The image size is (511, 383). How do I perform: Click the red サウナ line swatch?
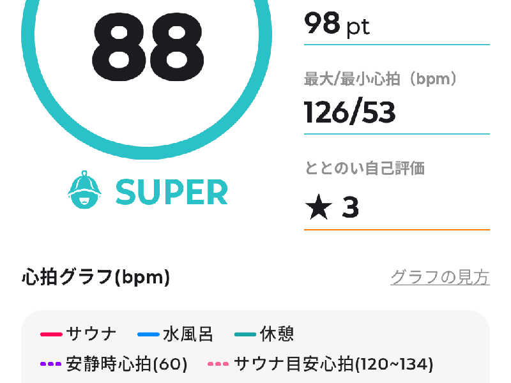[x=50, y=334]
